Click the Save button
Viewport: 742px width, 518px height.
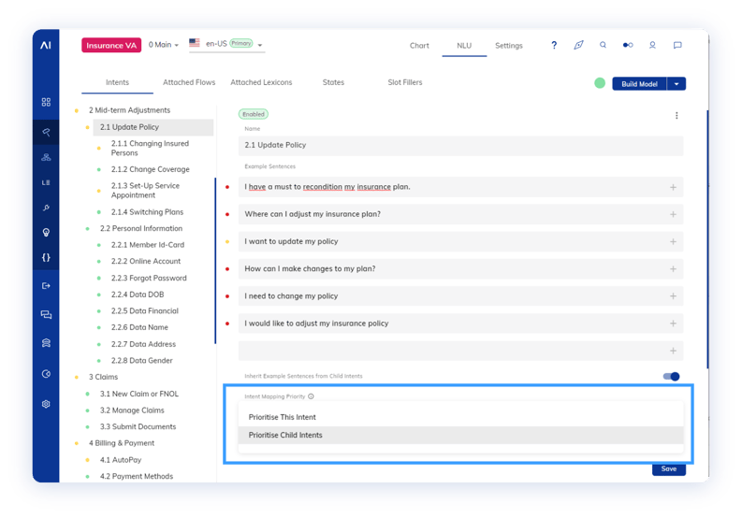(669, 468)
